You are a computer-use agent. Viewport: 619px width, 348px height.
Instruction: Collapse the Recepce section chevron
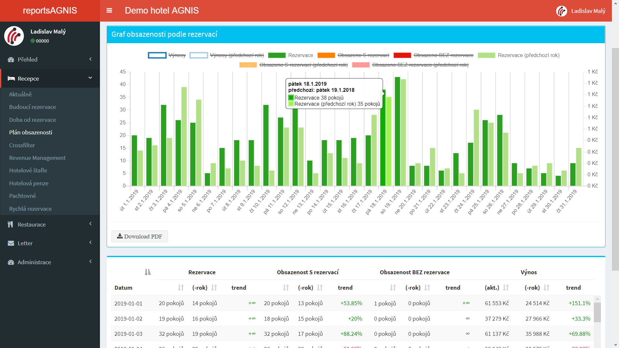90,78
